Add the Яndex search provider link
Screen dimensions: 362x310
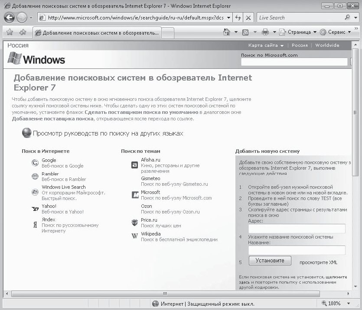(49, 220)
